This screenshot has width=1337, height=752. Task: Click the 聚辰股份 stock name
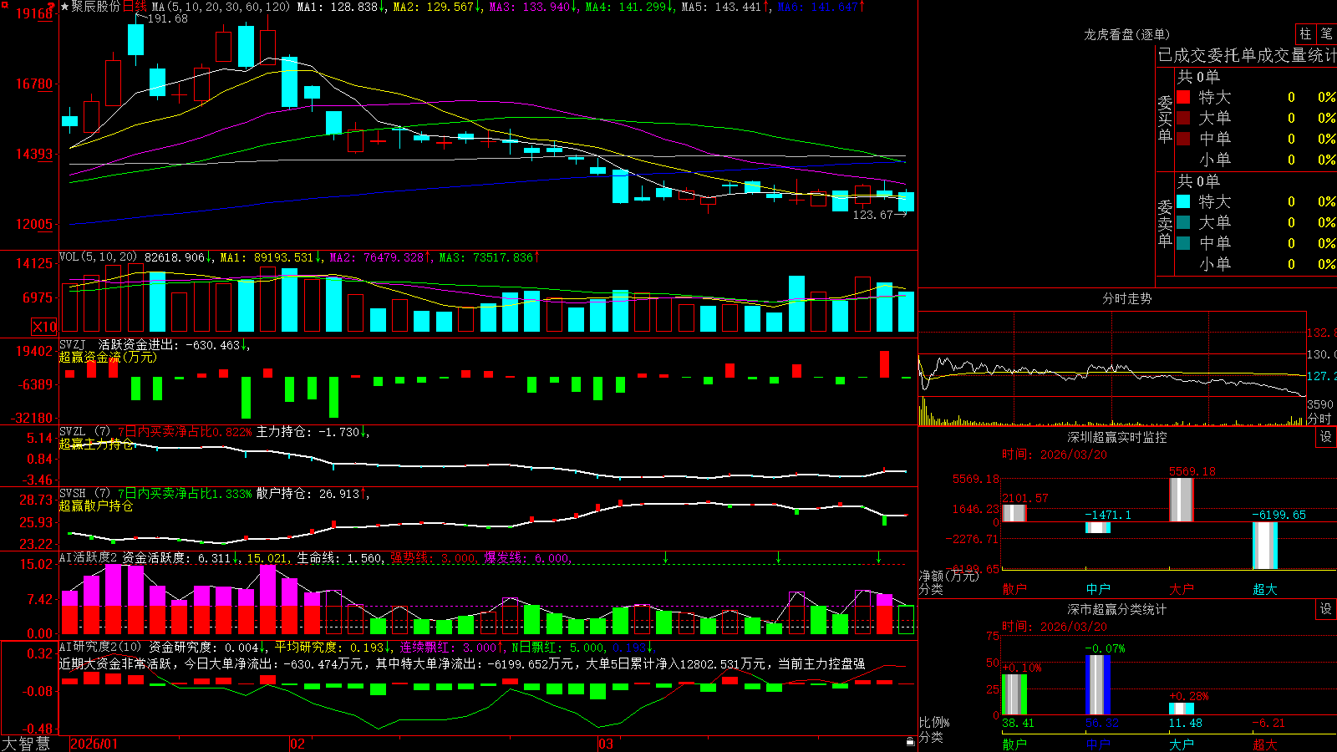96,7
